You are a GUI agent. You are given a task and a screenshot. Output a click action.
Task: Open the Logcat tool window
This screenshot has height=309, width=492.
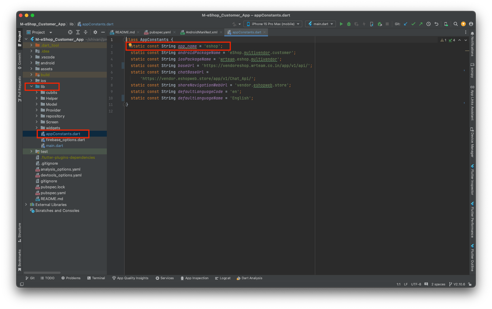click(x=223, y=278)
